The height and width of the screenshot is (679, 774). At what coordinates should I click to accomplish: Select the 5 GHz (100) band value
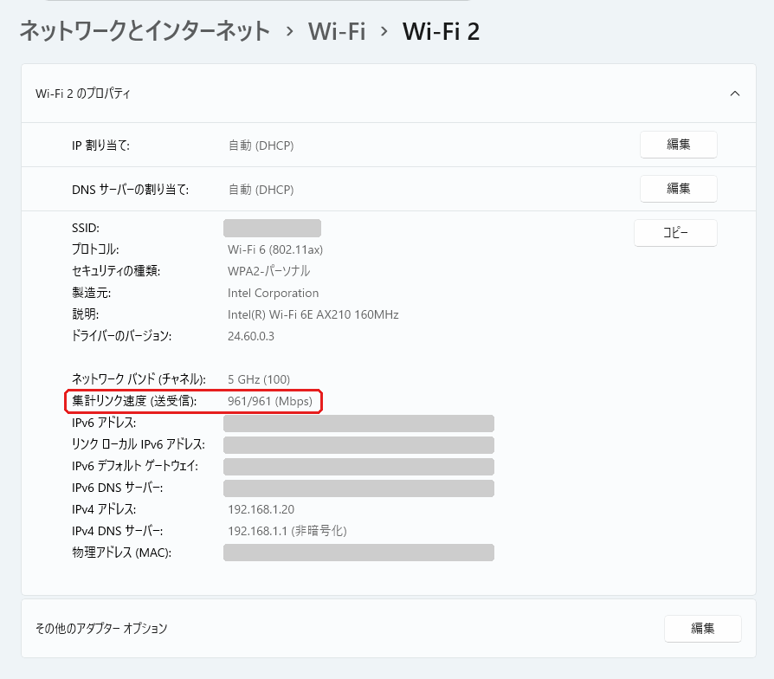pyautogui.click(x=259, y=379)
